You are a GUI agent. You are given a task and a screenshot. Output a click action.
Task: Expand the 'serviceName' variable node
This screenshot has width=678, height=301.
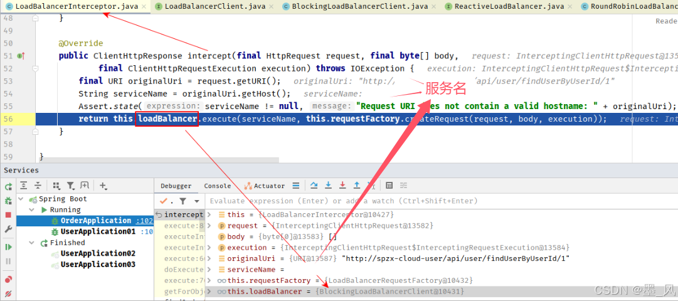coord(209,270)
